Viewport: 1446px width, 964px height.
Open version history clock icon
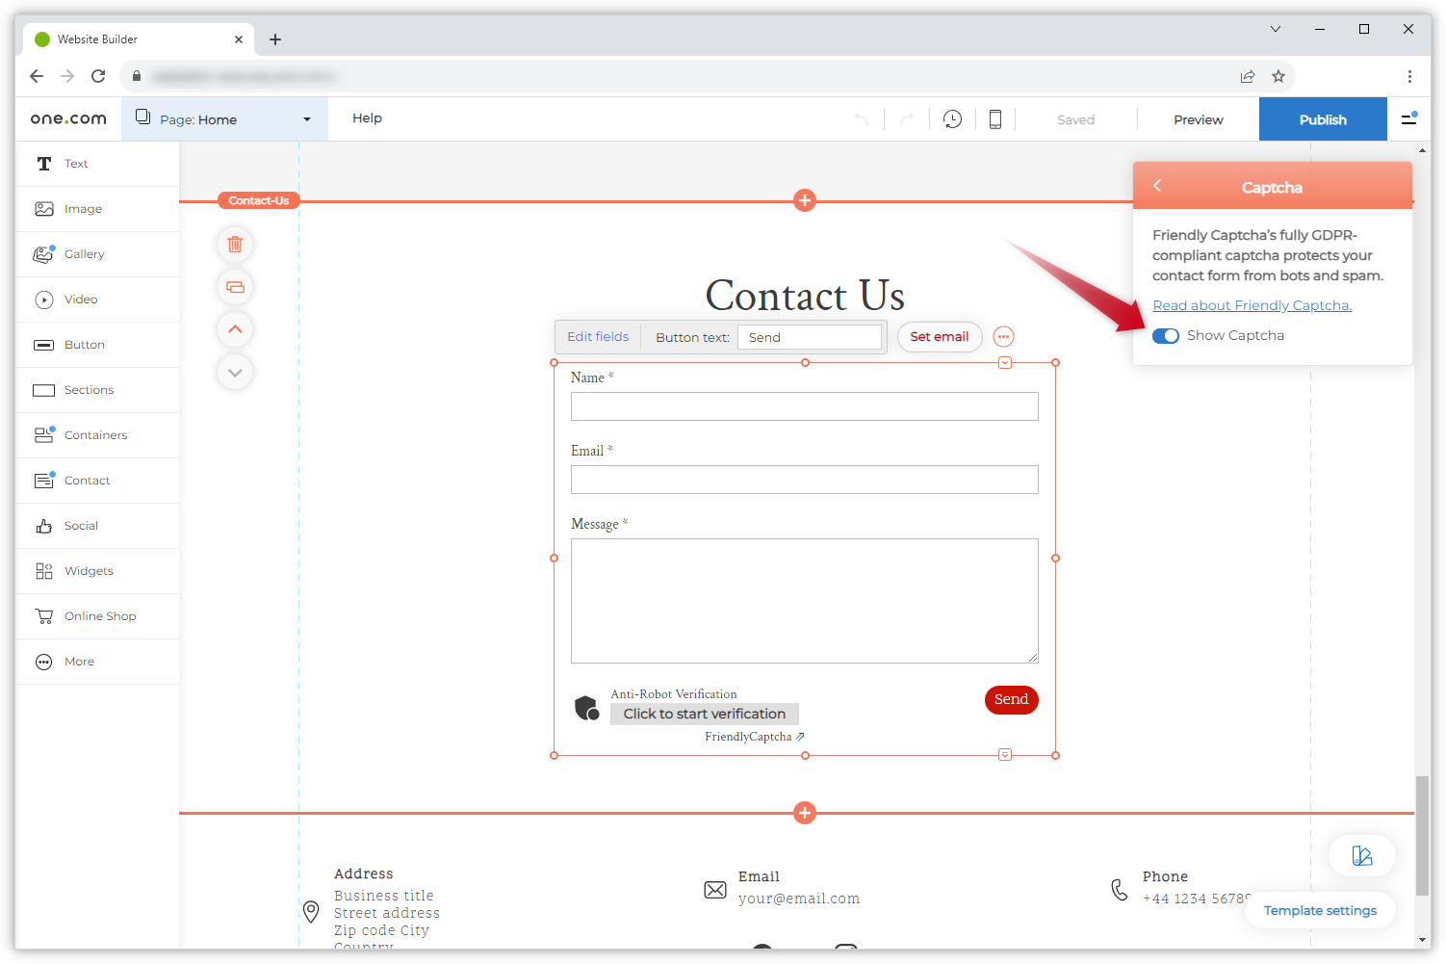point(952,119)
